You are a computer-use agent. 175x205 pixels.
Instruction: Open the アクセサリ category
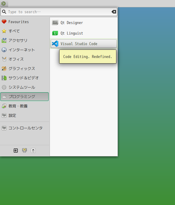click(24, 40)
